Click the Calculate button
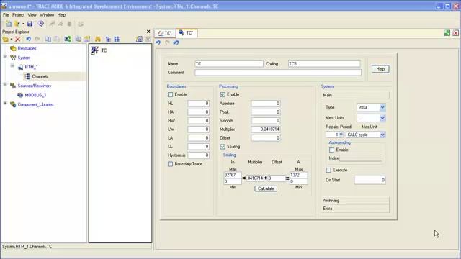461x259 pixels. 266,188
